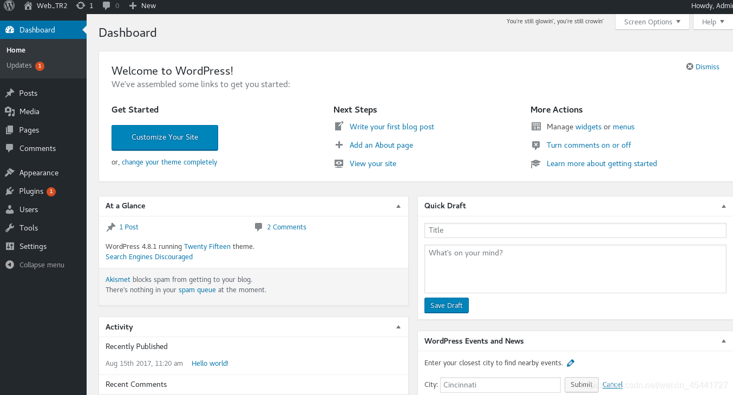The width and height of the screenshot is (733, 395).
Task: Open Media library in sidebar
Action: pos(29,111)
